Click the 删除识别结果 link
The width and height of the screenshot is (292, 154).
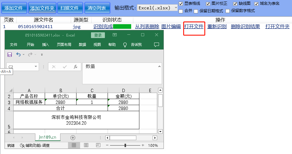point(245,27)
